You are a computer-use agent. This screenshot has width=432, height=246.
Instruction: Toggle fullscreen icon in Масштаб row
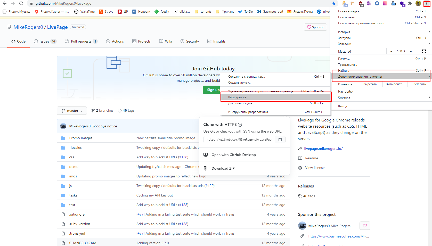point(424,51)
